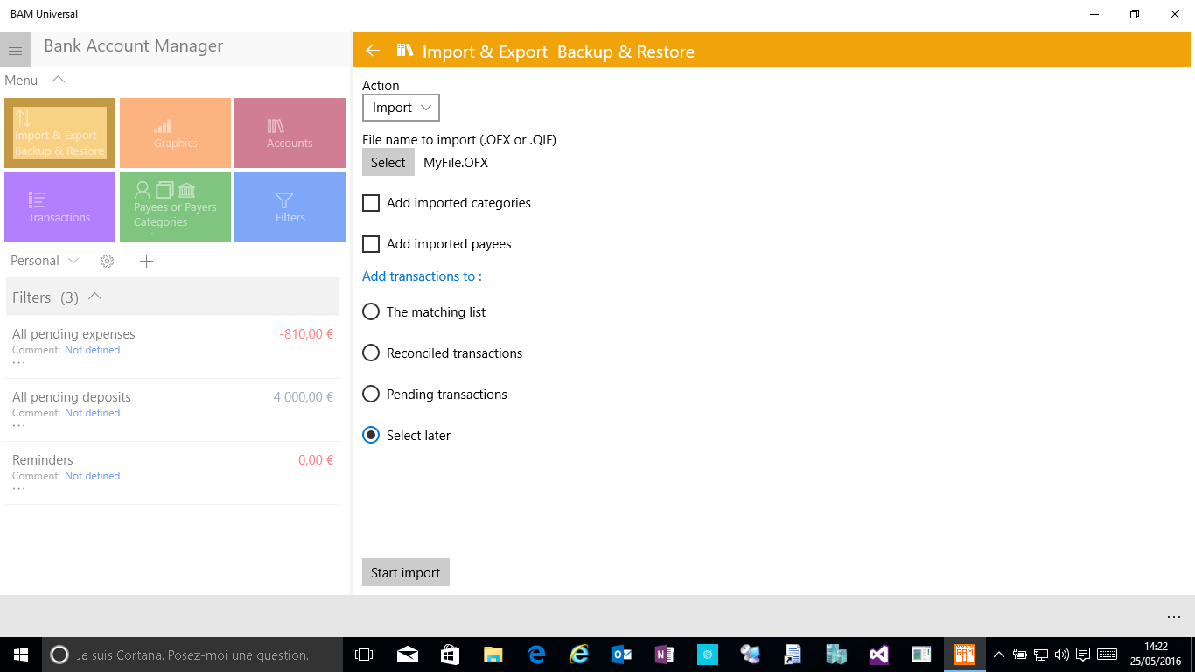The width and height of the screenshot is (1195, 672).
Task: Add a new account with plus icon
Action: point(146,261)
